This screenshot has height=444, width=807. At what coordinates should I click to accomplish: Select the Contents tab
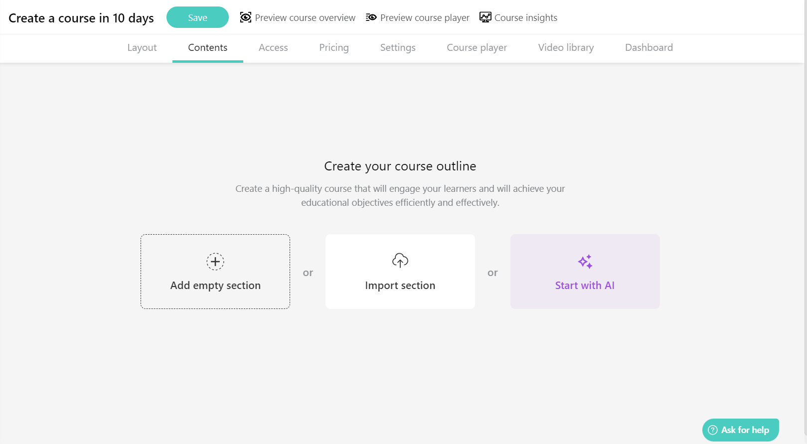[207, 47]
